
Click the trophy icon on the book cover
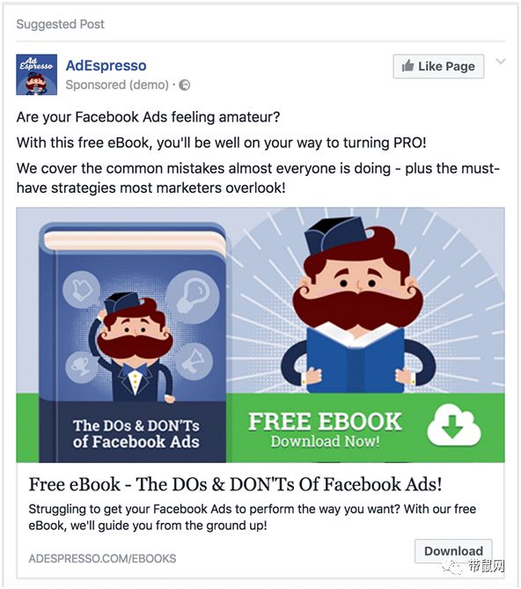[82, 366]
